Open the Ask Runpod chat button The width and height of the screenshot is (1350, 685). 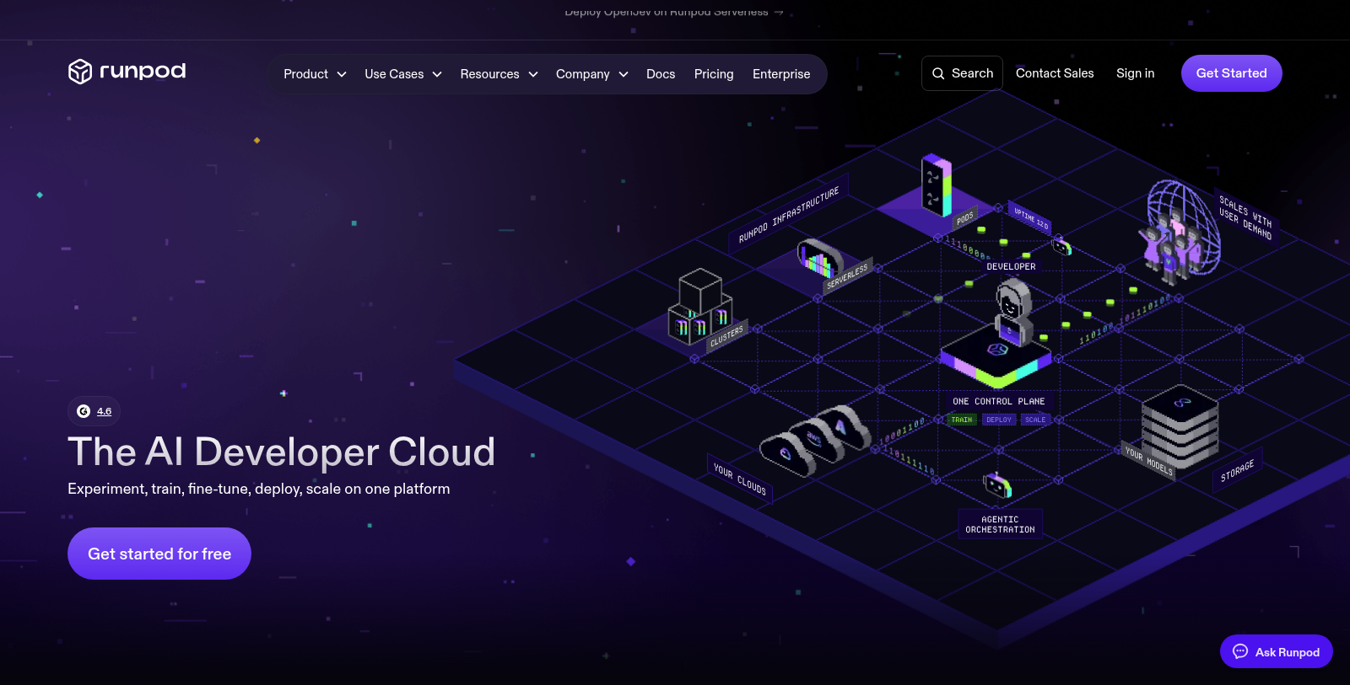[x=1276, y=651]
